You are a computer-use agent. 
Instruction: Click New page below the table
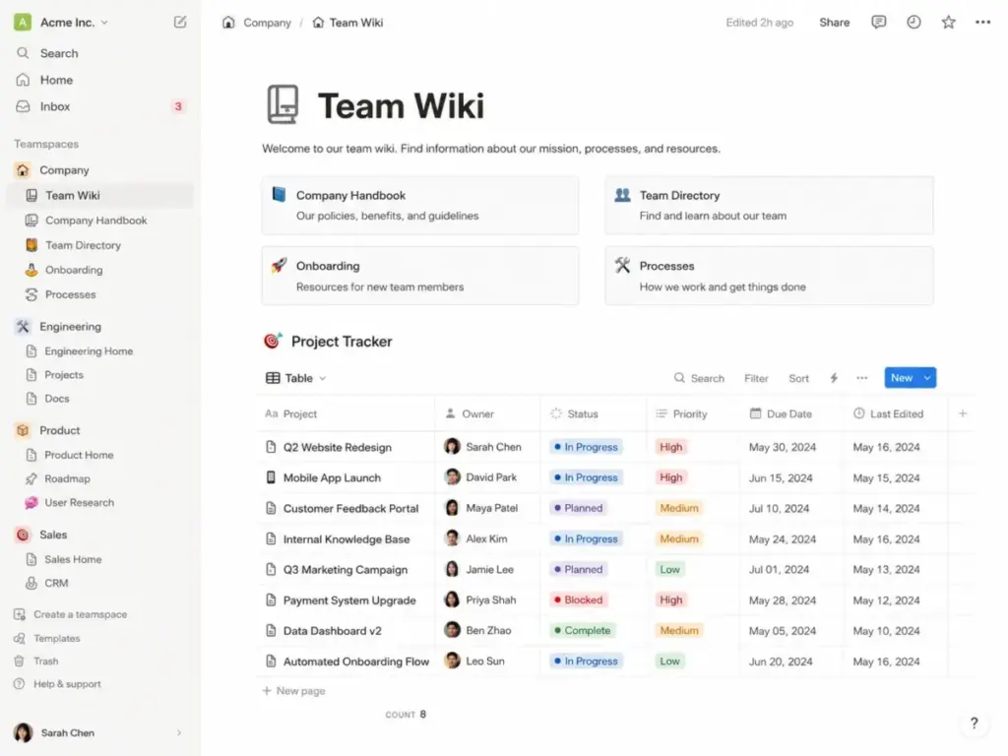tap(293, 690)
